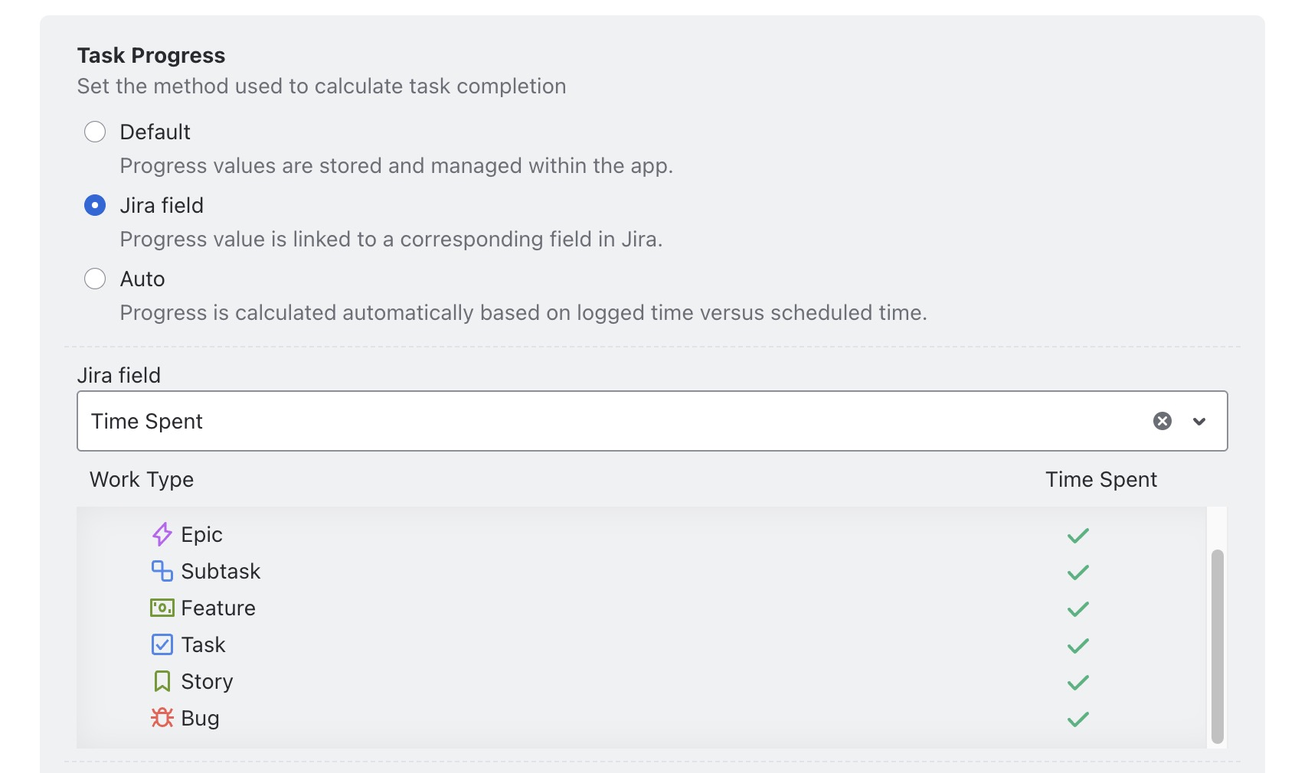Click the Subtask work type icon

pos(162,571)
